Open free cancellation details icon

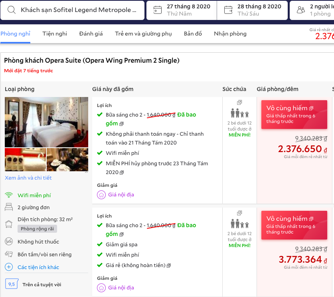[x=122, y=172]
